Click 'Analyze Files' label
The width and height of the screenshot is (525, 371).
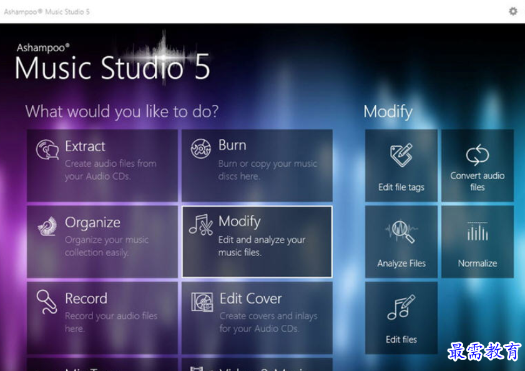coord(401,264)
